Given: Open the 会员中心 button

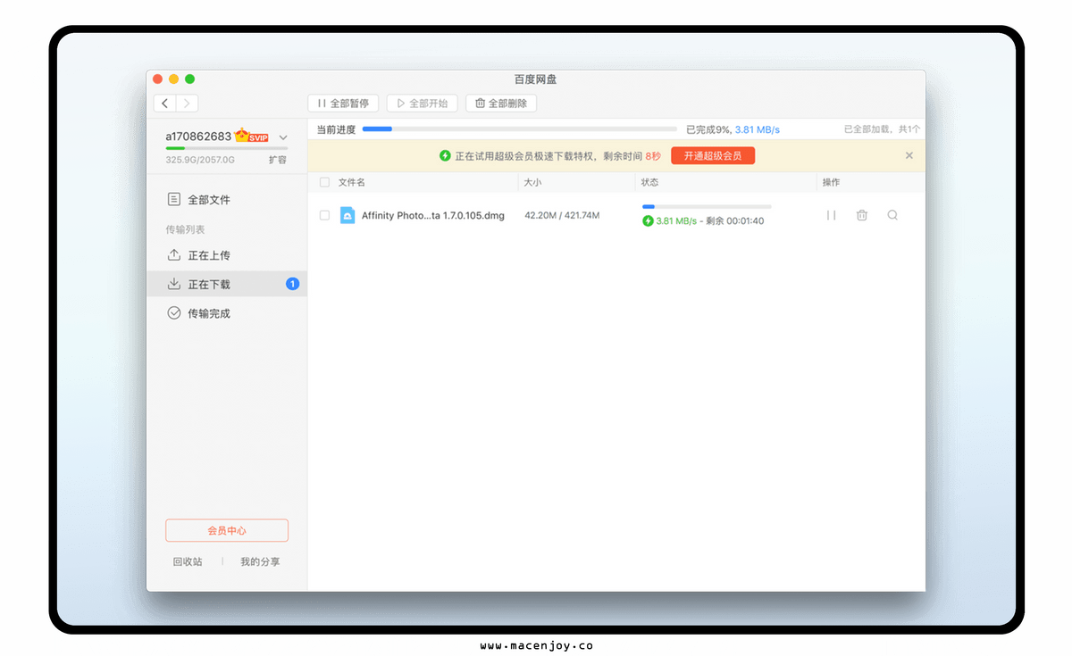Looking at the screenshot, I should click(x=227, y=530).
